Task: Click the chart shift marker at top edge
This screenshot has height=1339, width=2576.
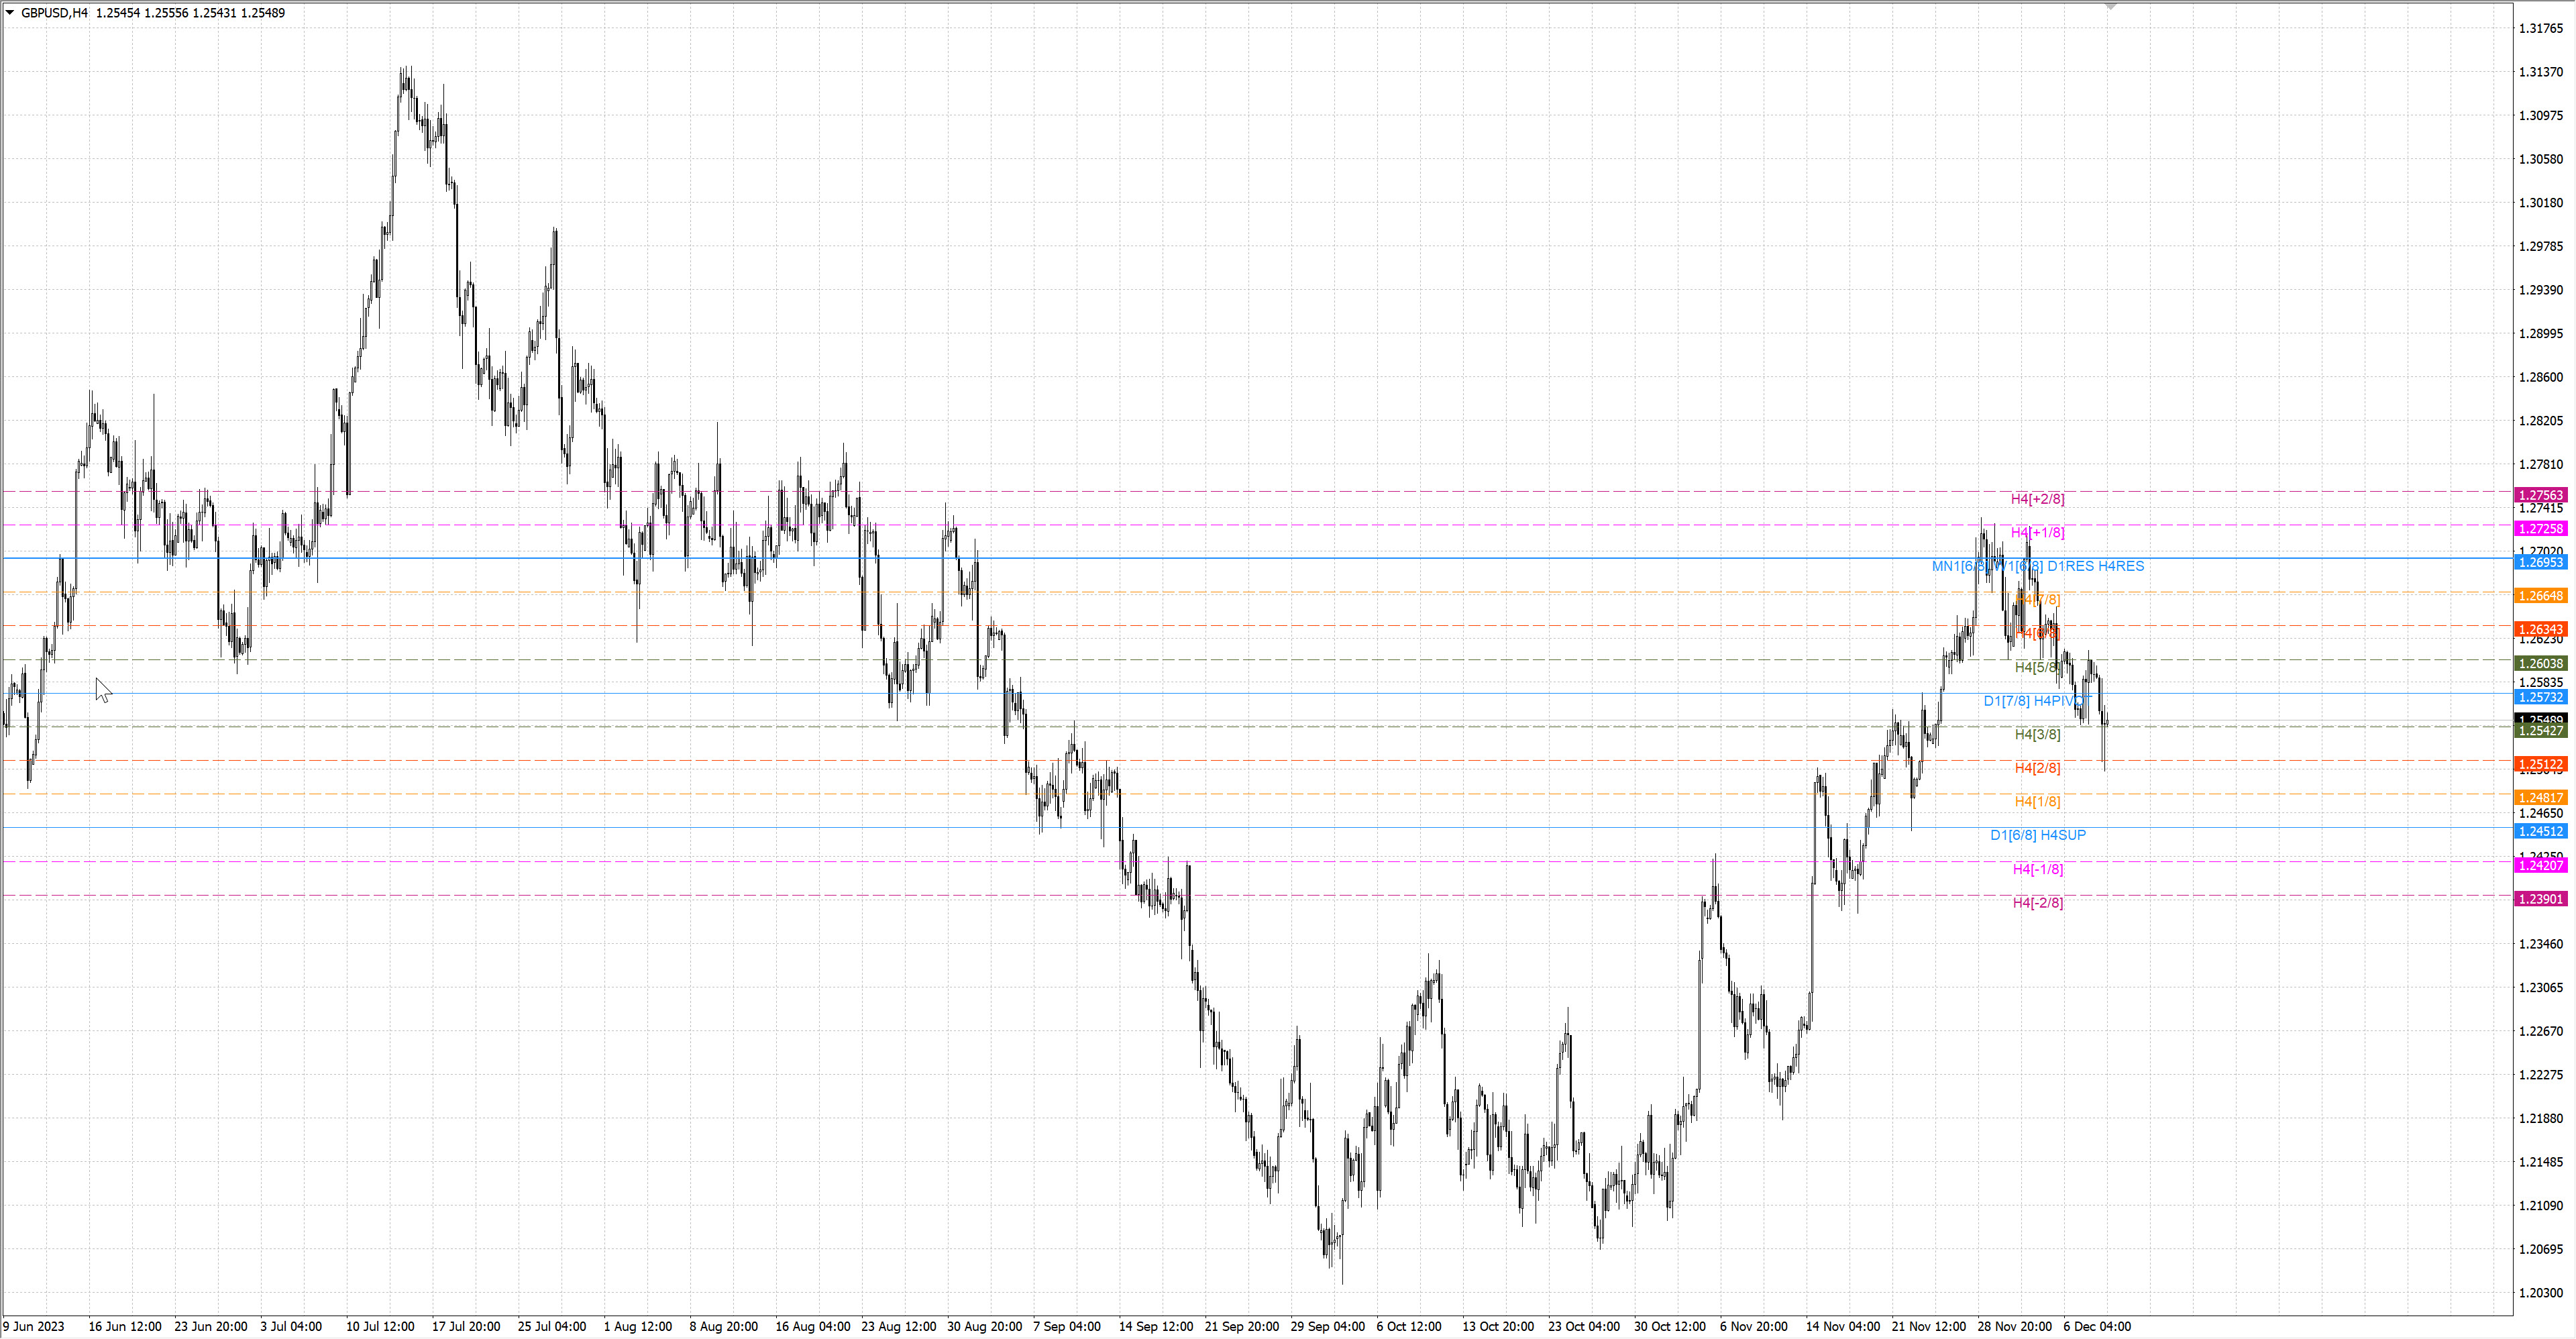Action: point(2111,7)
